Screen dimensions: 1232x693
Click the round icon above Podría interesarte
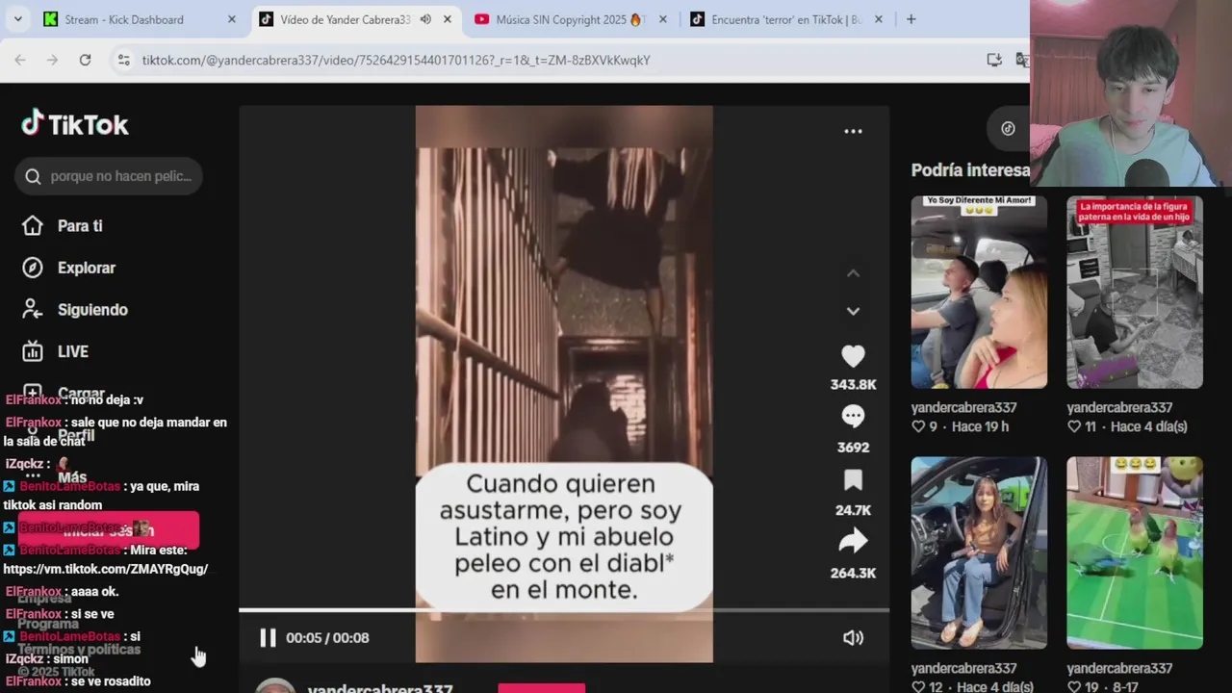(1008, 128)
